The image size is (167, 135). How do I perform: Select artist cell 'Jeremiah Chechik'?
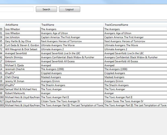click(x=22, y=69)
